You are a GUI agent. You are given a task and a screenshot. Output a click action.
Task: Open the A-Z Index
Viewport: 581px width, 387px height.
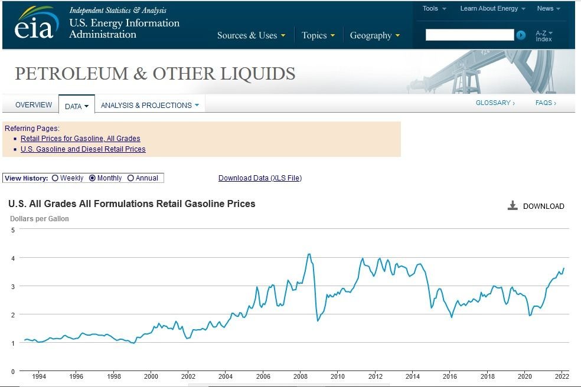point(544,36)
